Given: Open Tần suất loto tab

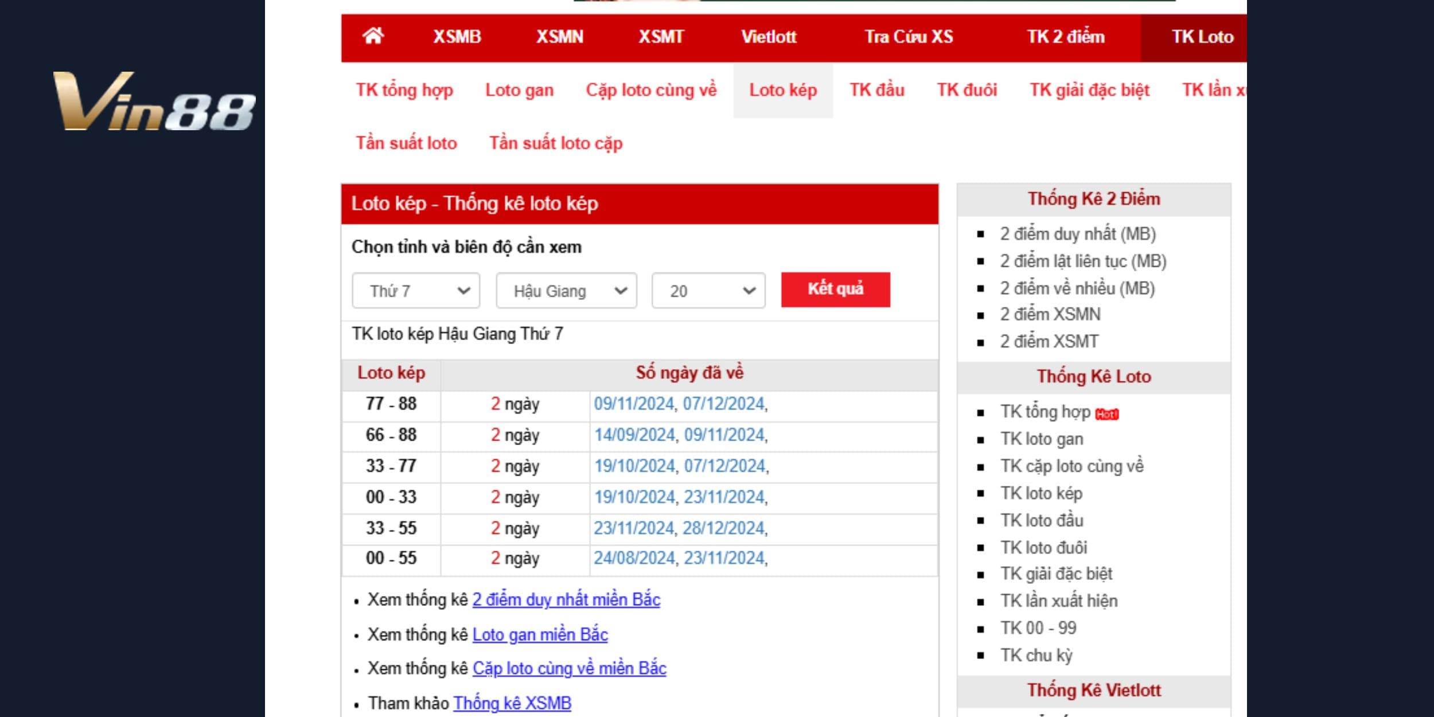Looking at the screenshot, I should [x=406, y=143].
